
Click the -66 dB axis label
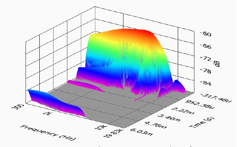pos(205,46)
